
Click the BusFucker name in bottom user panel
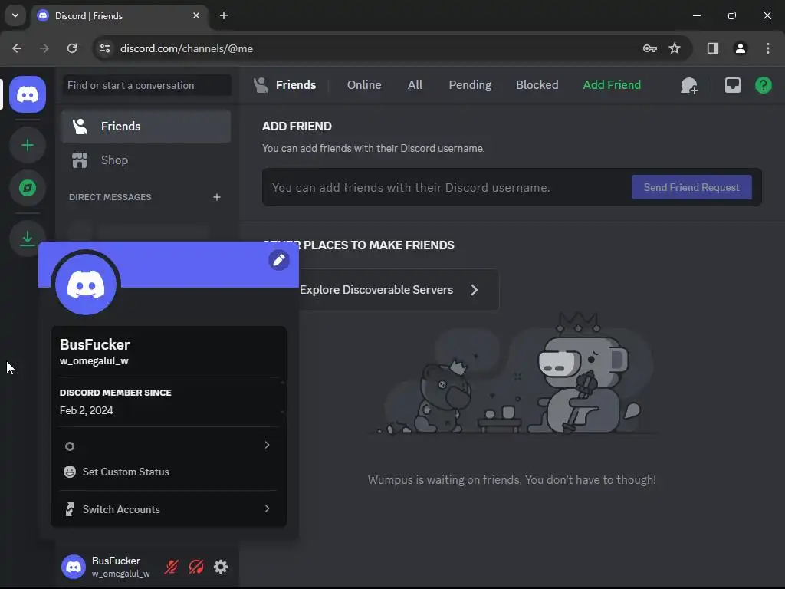(117, 561)
